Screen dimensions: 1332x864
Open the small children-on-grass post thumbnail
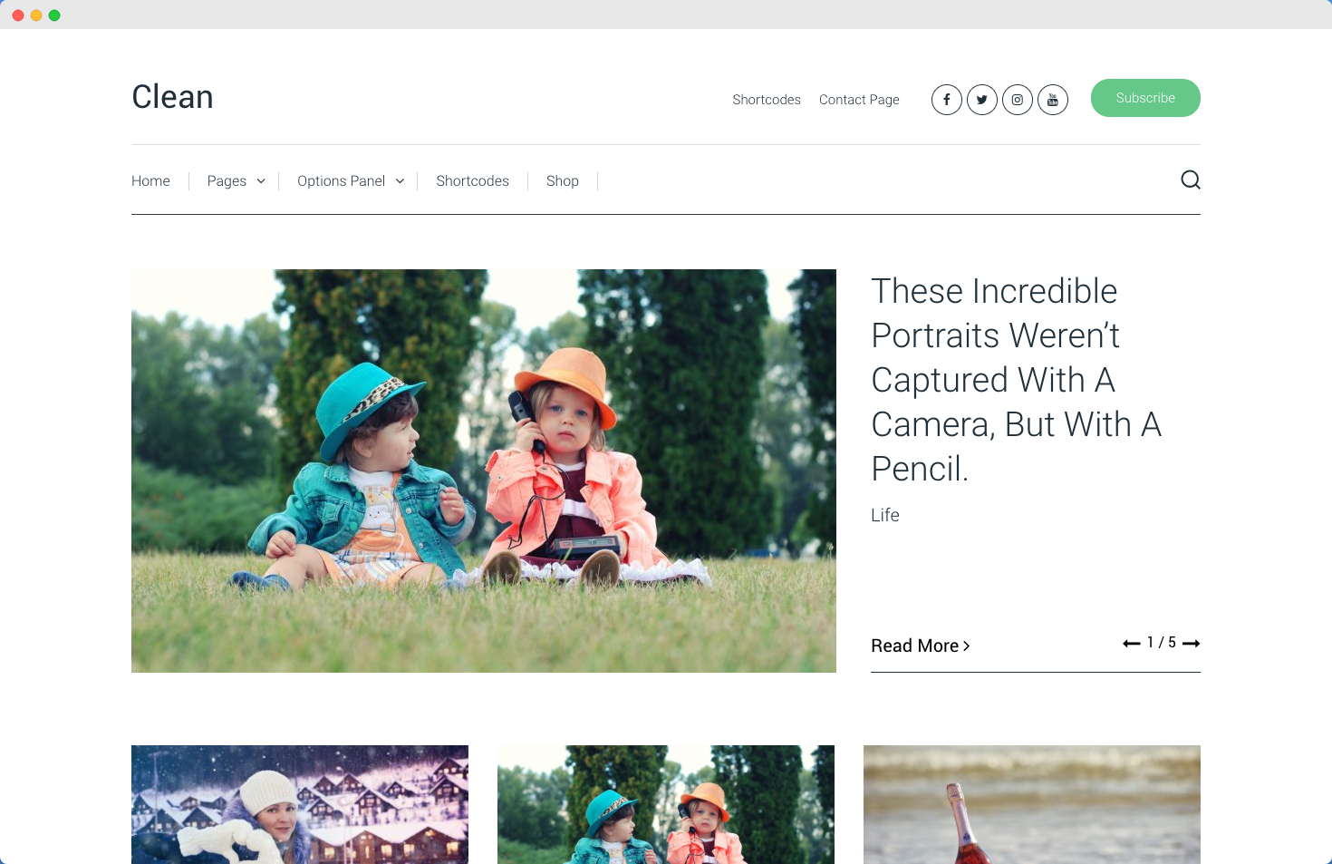pos(666,804)
